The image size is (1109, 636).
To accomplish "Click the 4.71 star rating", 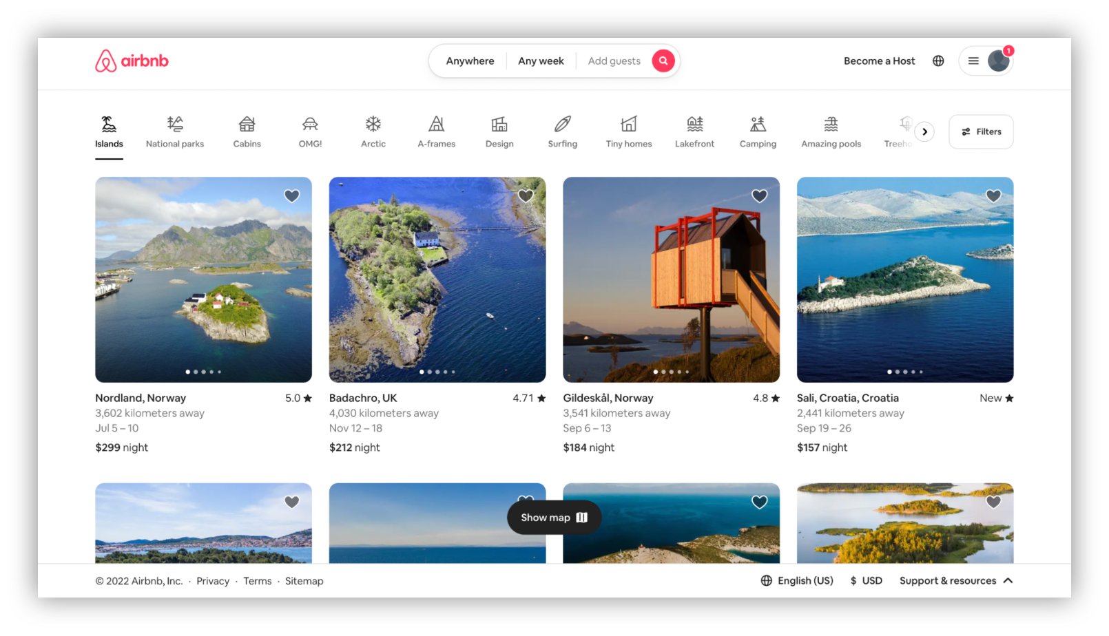I will pos(529,398).
